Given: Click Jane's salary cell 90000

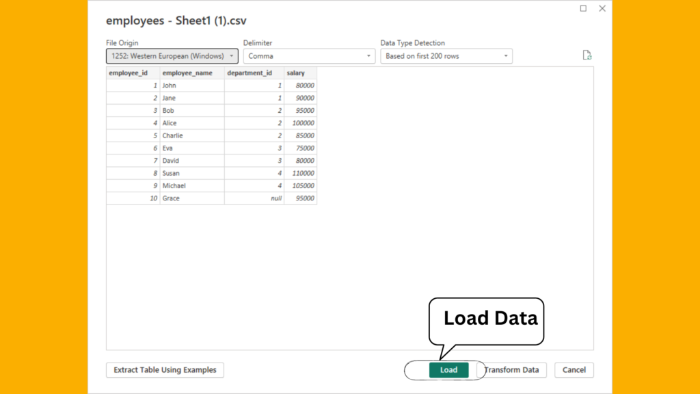Looking at the screenshot, I should pyautogui.click(x=301, y=98).
